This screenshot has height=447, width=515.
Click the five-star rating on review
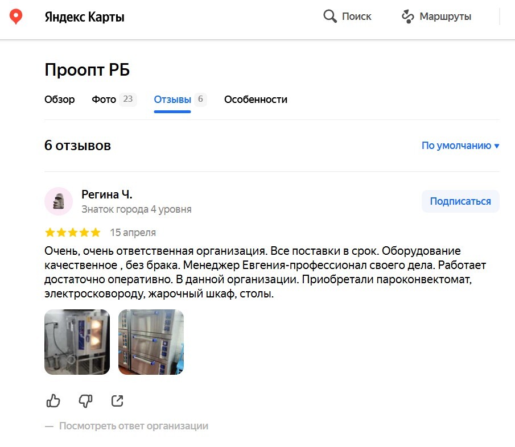(x=73, y=233)
